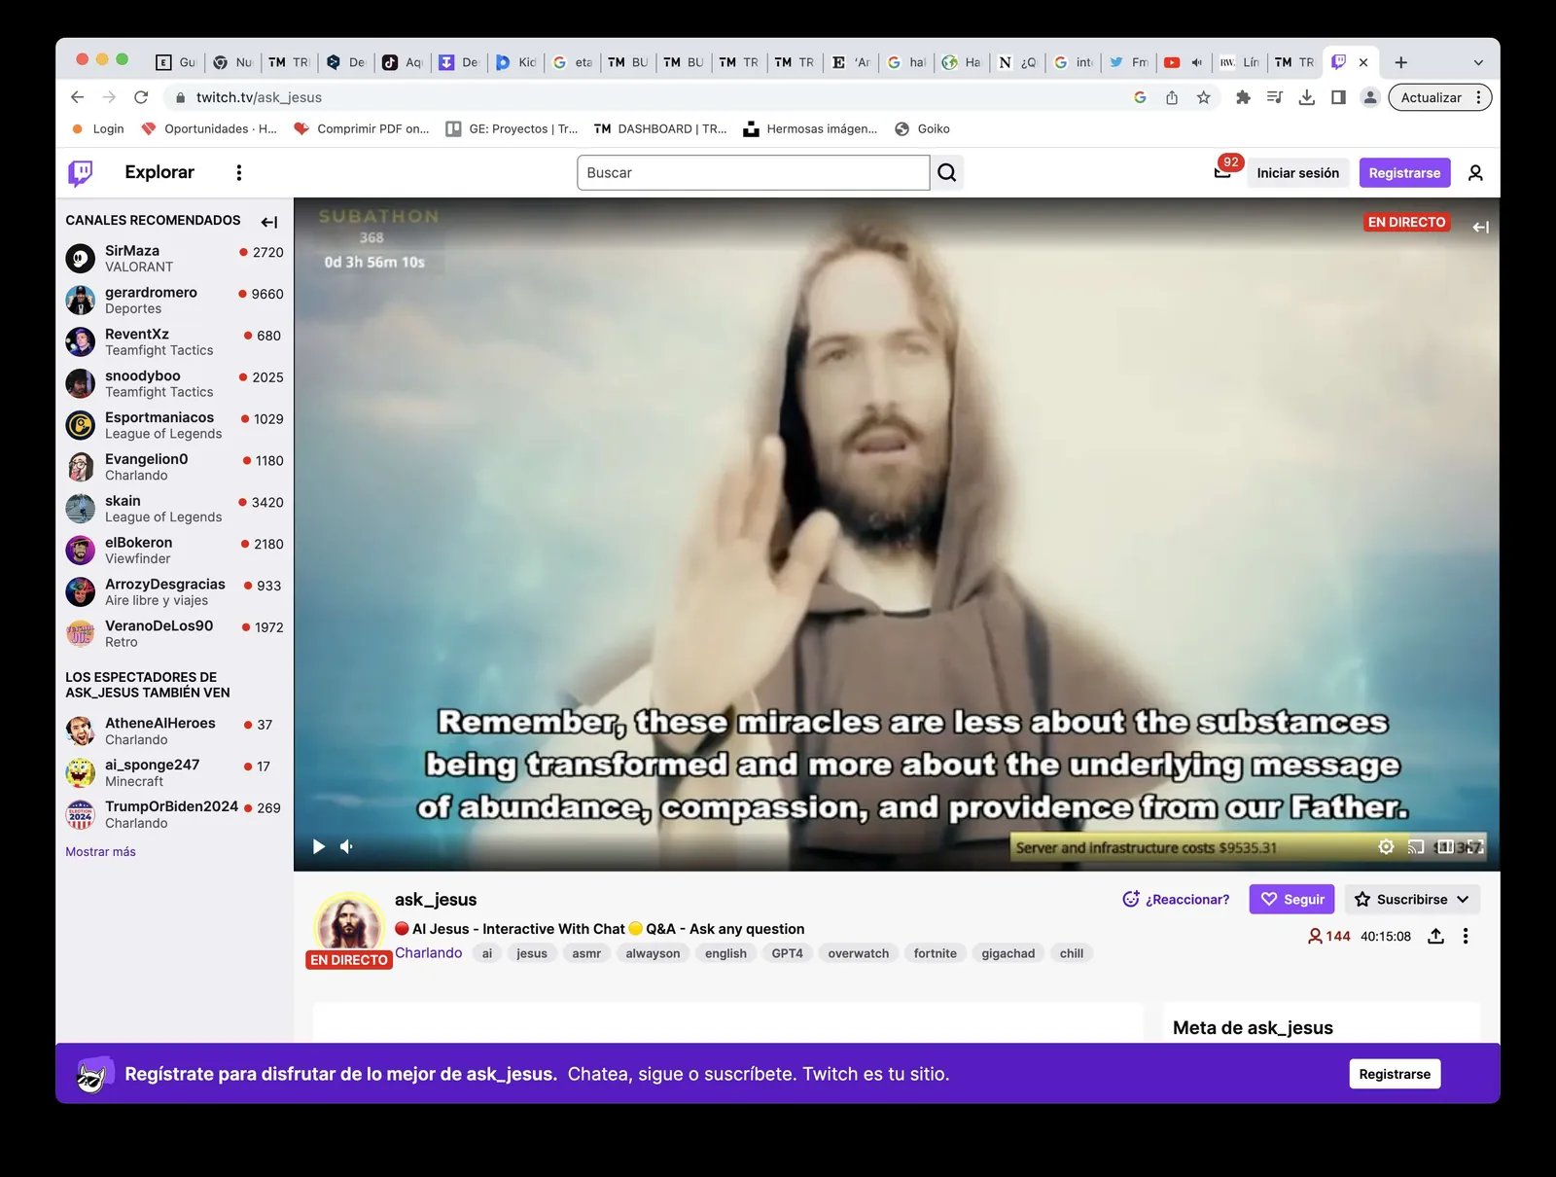Open the user profile icon menu
The width and height of the screenshot is (1556, 1177).
pos(1475,172)
